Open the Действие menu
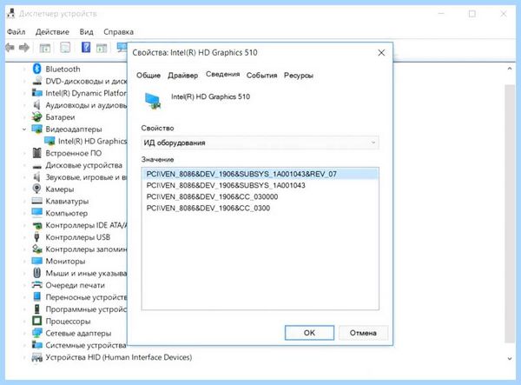The width and height of the screenshot is (521, 385). click(x=52, y=32)
